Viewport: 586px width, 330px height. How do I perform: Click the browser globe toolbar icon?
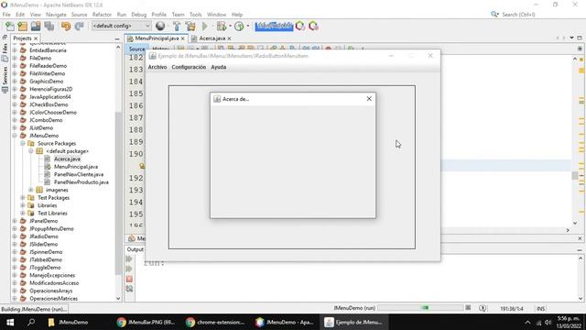[x=160, y=27]
